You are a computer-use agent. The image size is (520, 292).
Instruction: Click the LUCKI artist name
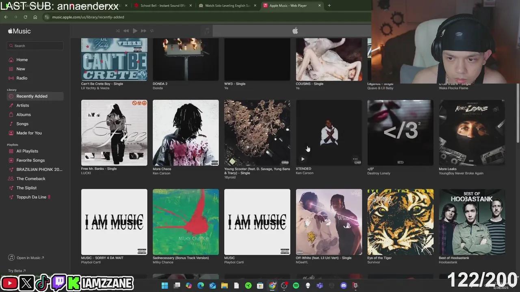point(86,173)
